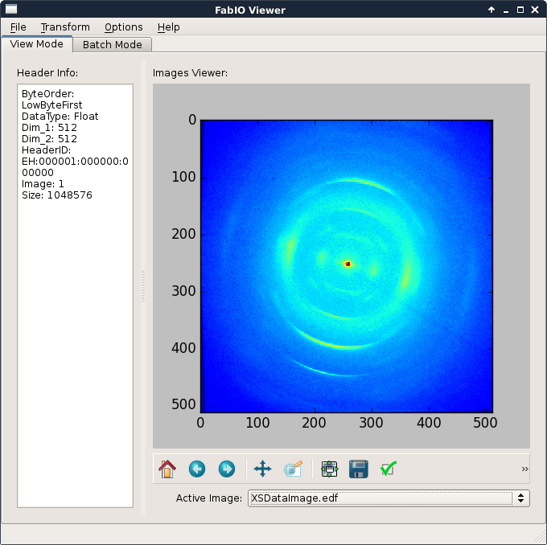Open the File menu

[x=18, y=27]
